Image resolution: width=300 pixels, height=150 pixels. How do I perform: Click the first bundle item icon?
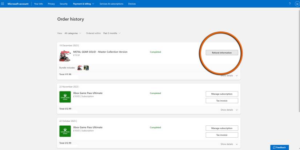pos(80,68)
